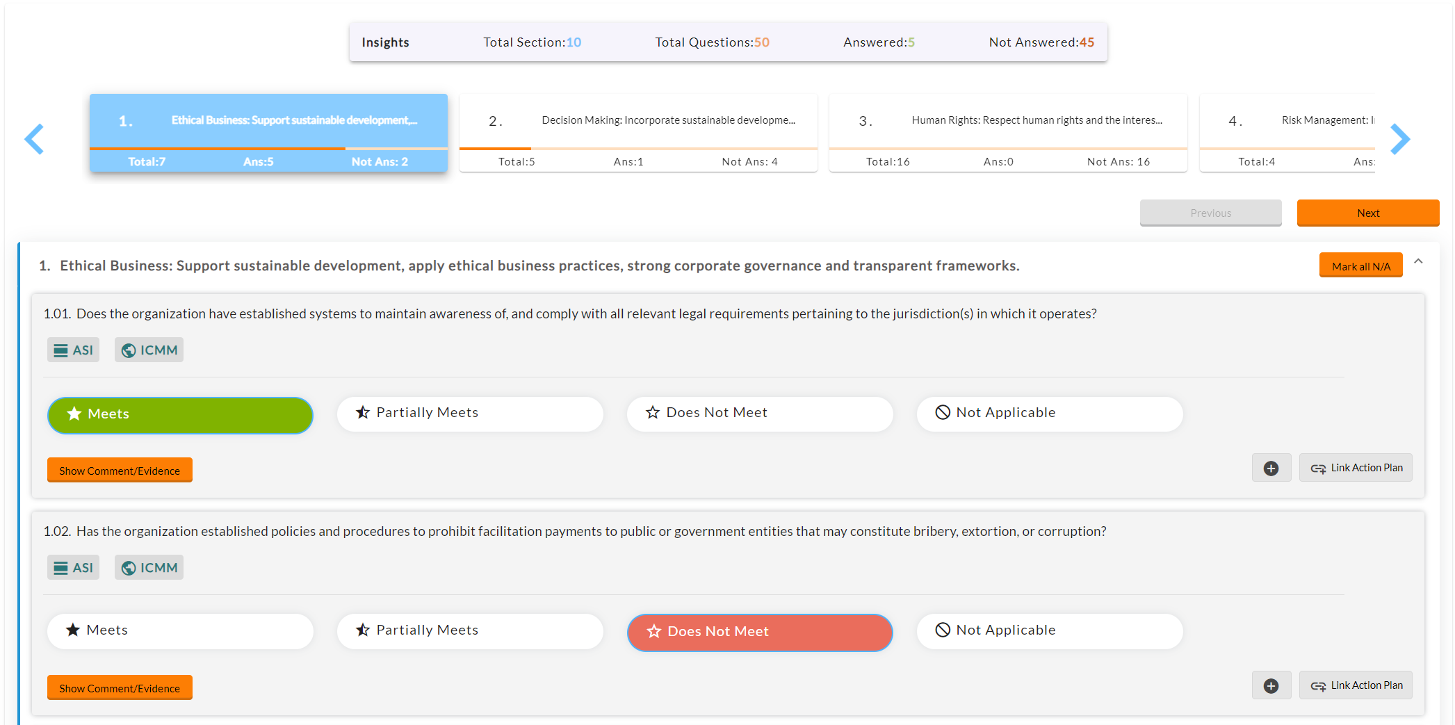Click Not Answered:45 statistic
The height and width of the screenshot is (725, 1455).
(1041, 42)
